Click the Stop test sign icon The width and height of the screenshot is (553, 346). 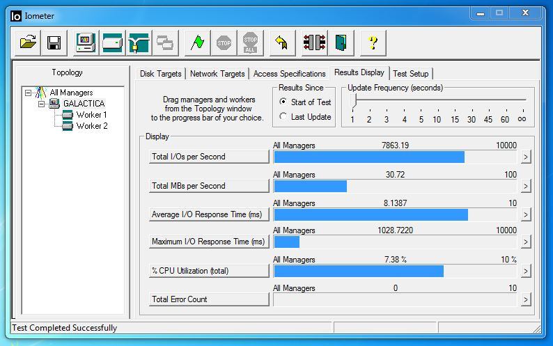224,42
